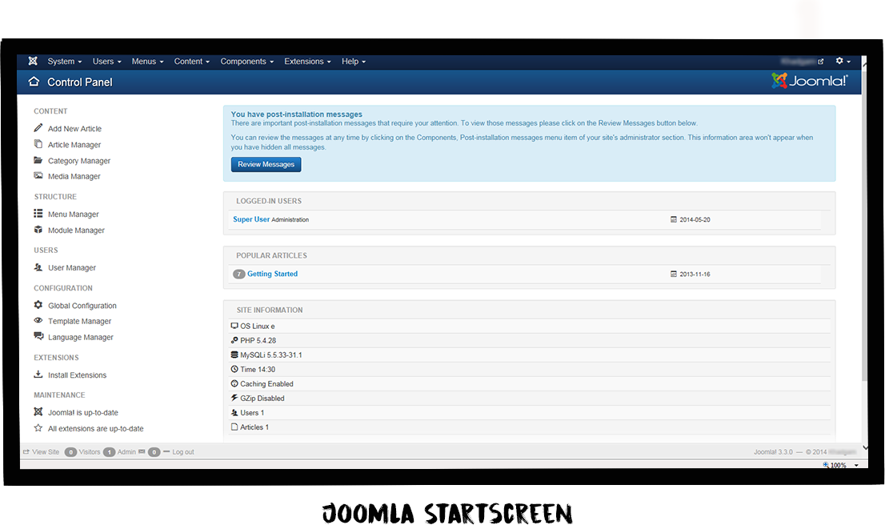Click the Log out link
The height and width of the screenshot is (525, 885).
click(x=183, y=451)
